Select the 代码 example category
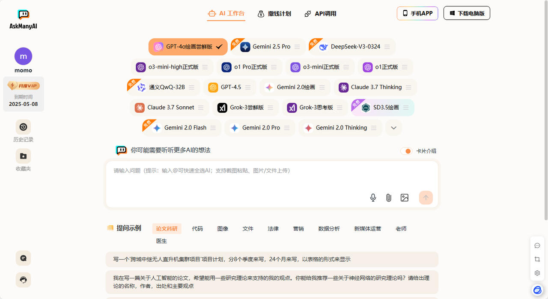548x299 pixels. click(x=197, y=229)
